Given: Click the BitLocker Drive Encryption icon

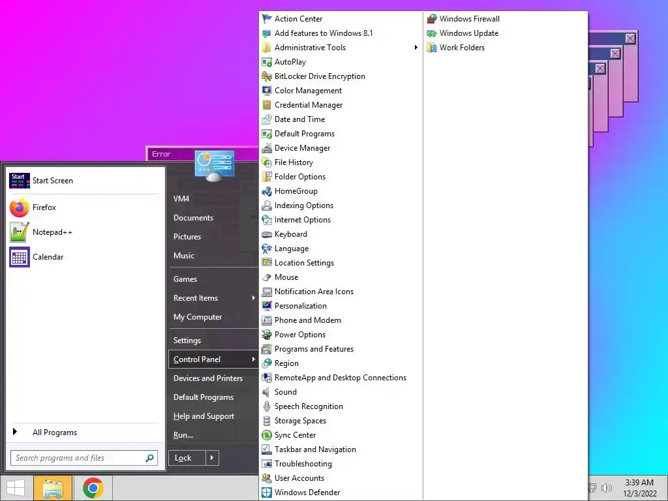Looking at the screenshot, I should 267,76.
